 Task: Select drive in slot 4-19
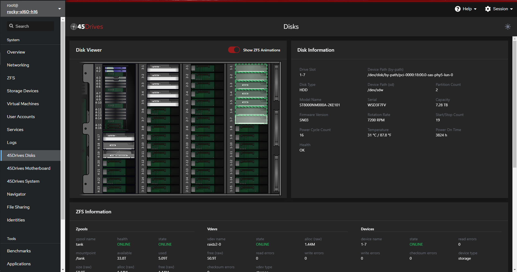click(119, 154)
